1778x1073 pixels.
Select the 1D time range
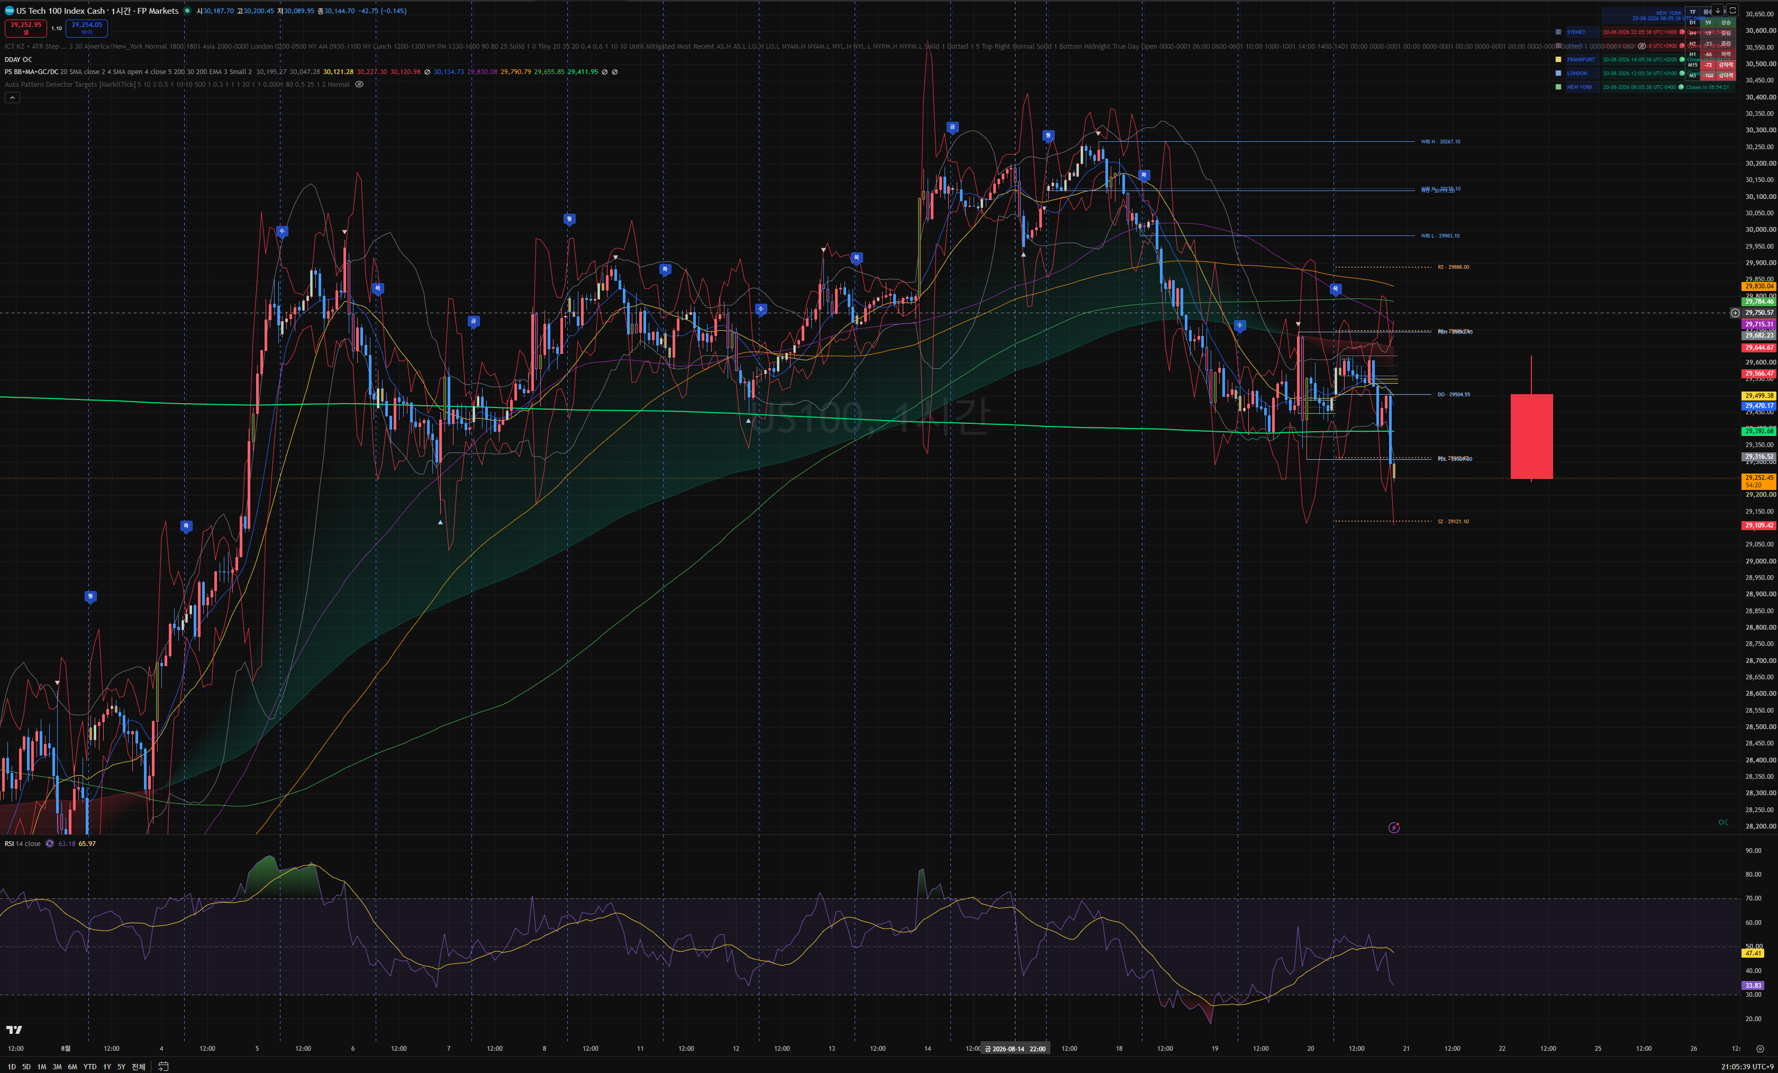tap(12, 1067)
